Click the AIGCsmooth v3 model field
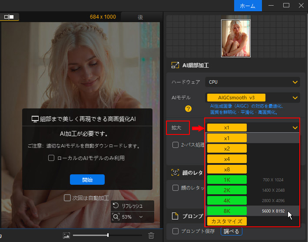308x242 pixels. [236, 98]
